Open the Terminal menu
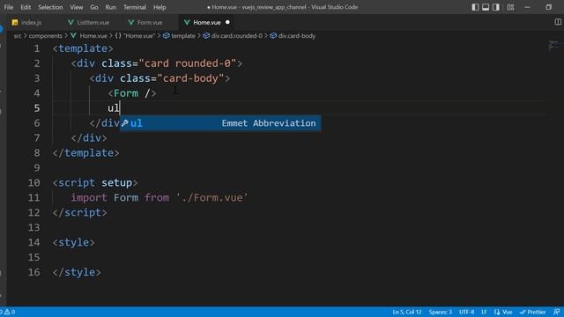564x317 pixels. [135, 7]
